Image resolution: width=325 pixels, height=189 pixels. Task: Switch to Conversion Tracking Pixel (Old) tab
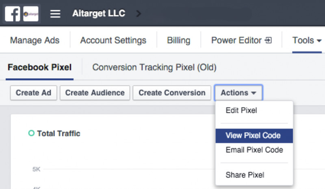point(154,67)
